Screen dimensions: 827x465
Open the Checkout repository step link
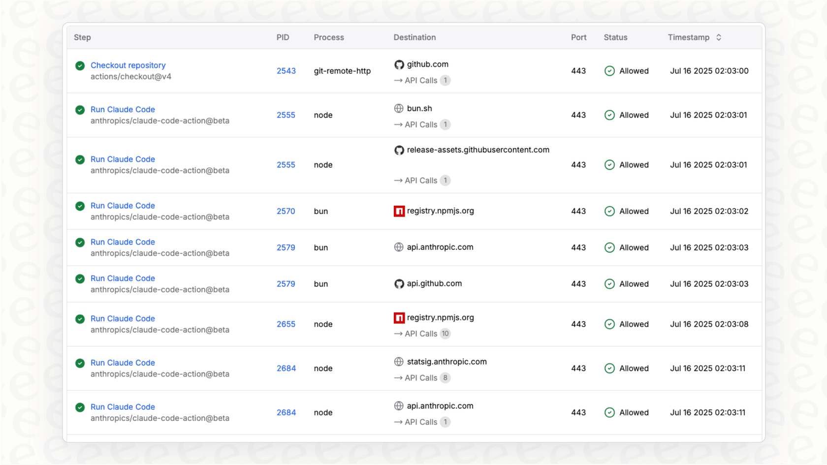128,65
